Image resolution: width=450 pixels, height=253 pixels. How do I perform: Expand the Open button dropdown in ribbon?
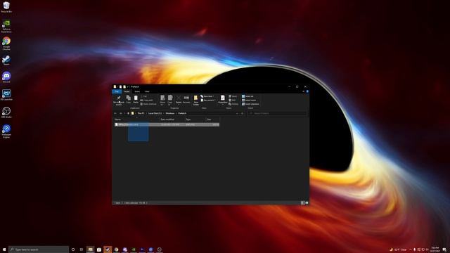point(233,96)
